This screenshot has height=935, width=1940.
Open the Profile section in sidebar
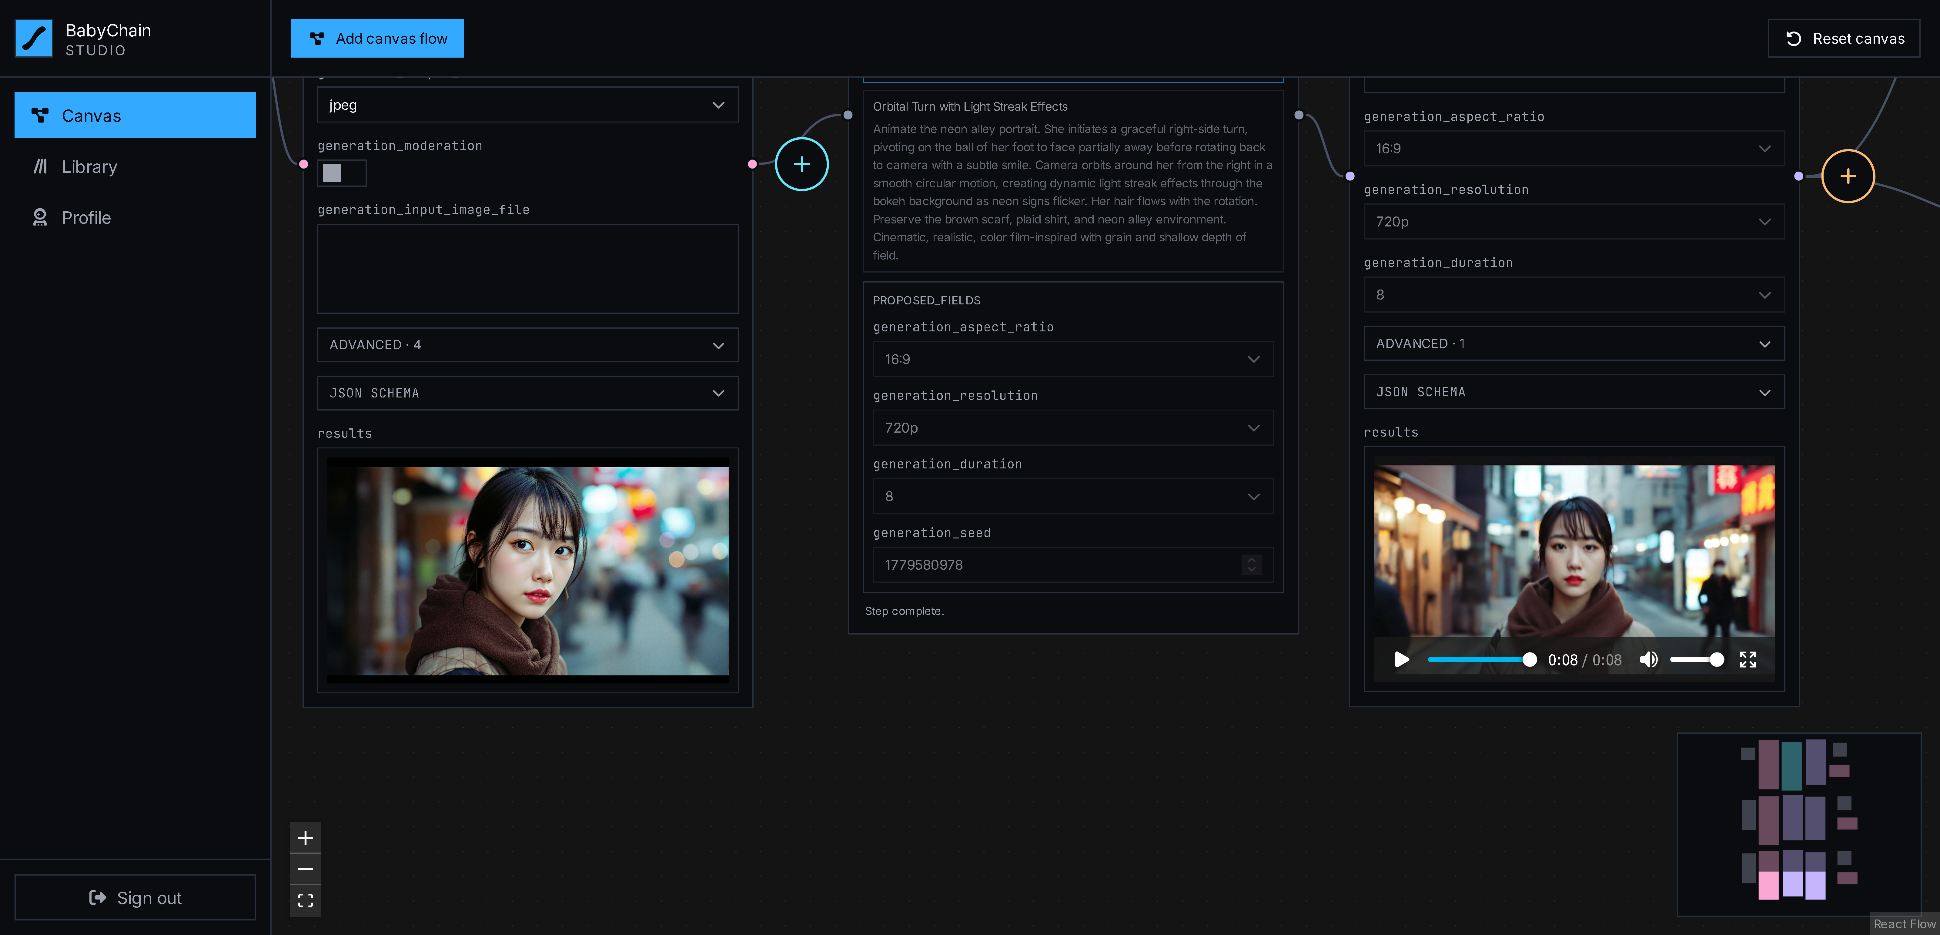(x=135, y=218)
